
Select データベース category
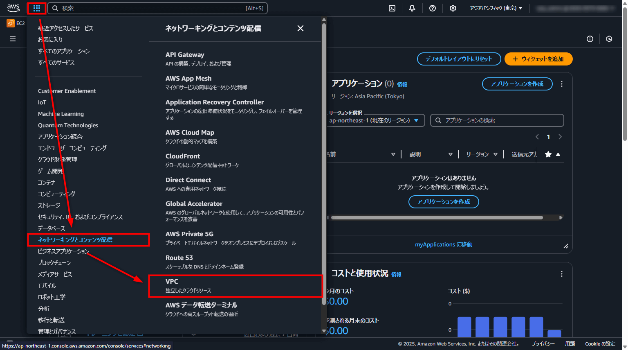[x=52, y=228]
